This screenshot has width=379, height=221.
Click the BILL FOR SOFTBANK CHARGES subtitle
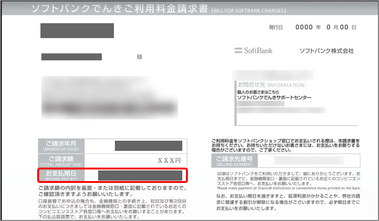pyautogui.click(x=249, y=10)
